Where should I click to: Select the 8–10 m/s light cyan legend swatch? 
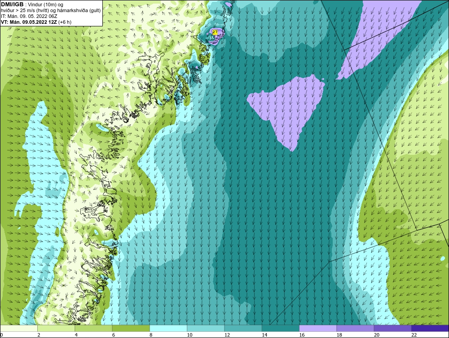pos(168,328)
